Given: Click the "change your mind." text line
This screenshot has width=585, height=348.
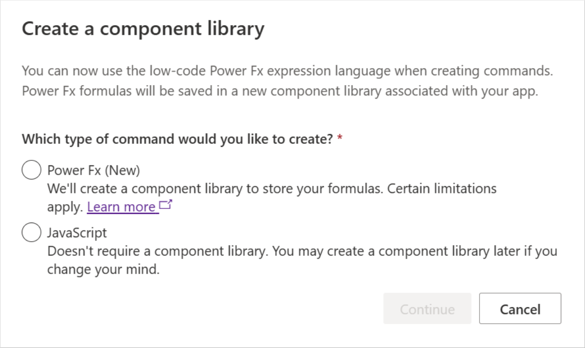Looking at the screenshot, I should click(103, 270).
